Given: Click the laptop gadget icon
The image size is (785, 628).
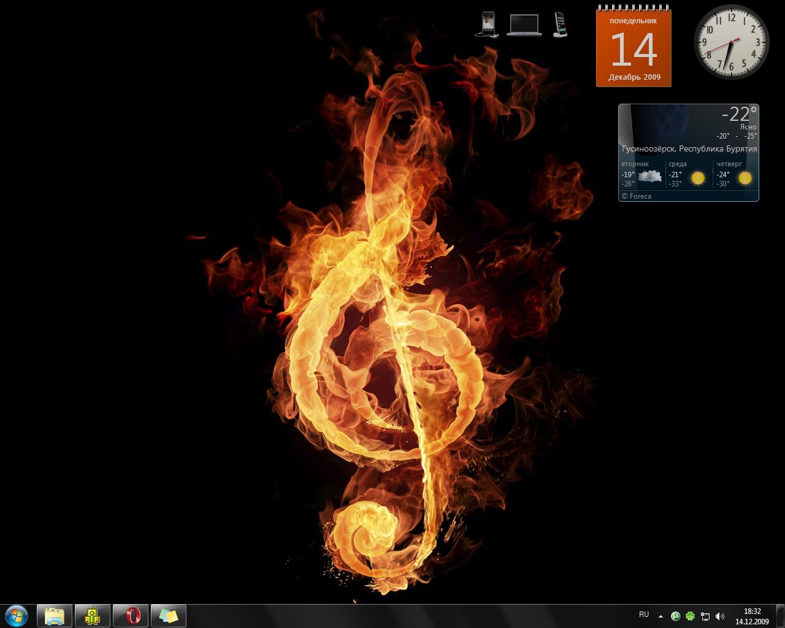Looking at the screenshot, I should click(524, 25).
